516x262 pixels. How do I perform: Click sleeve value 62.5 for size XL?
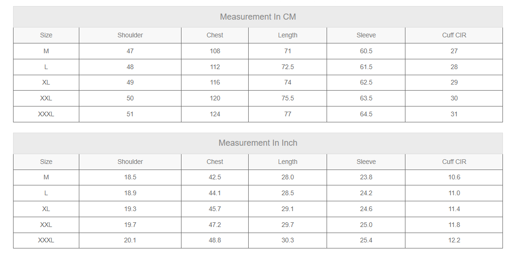pos(366,82)
